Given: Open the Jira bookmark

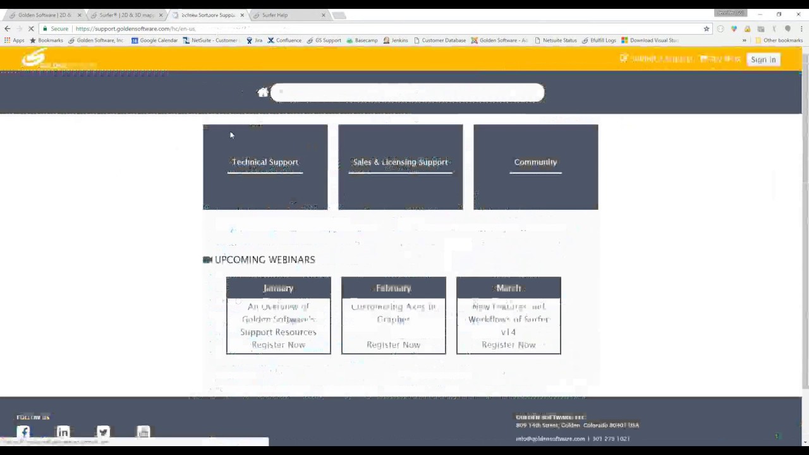Looking at the screenshot, I should pyautogui.click(x=254, y=40).
